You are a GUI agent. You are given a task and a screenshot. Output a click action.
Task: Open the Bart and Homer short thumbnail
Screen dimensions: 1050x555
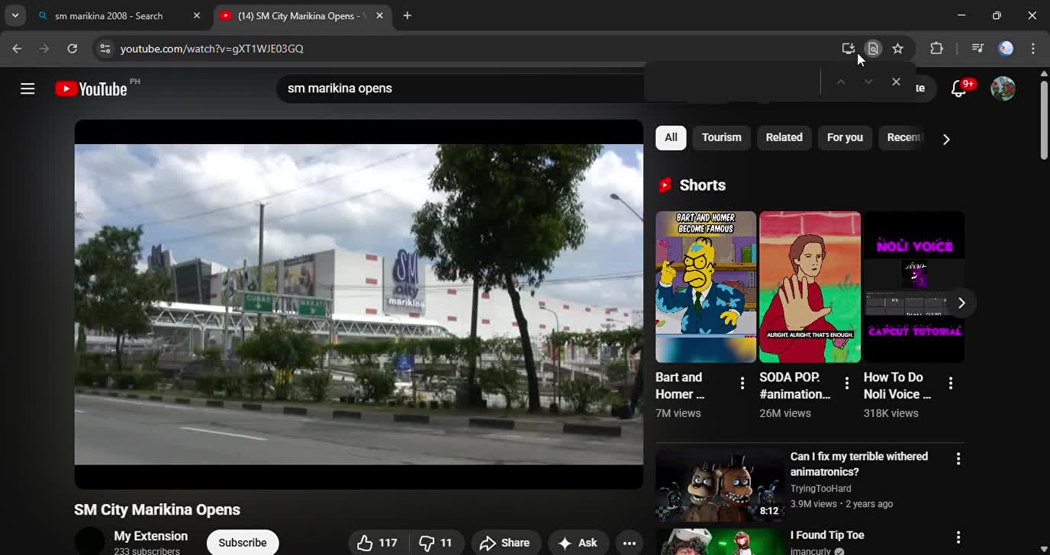[706, 287]
